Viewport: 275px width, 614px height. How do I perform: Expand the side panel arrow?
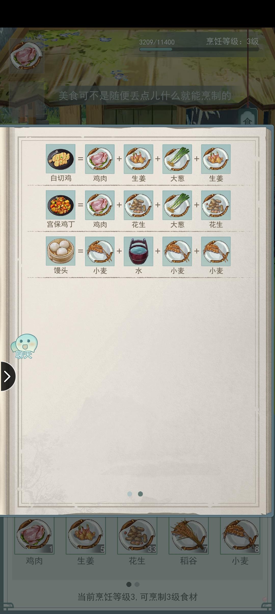(x=8, y=376)
